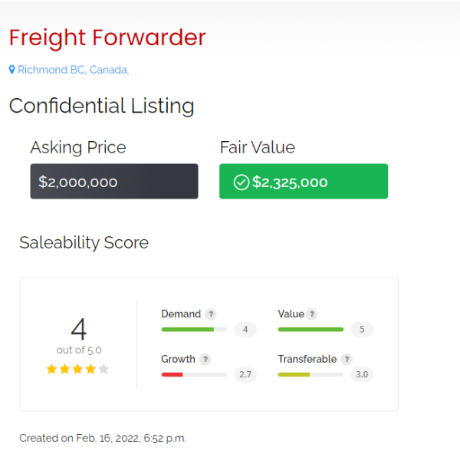Click the Value help question mark

(x=312, y=314)
